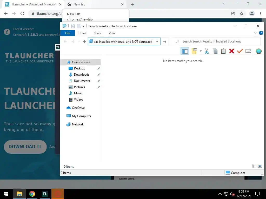The image size is (266, 199).
Task: Open the Windows Start menu
Action: pos(6,194)
